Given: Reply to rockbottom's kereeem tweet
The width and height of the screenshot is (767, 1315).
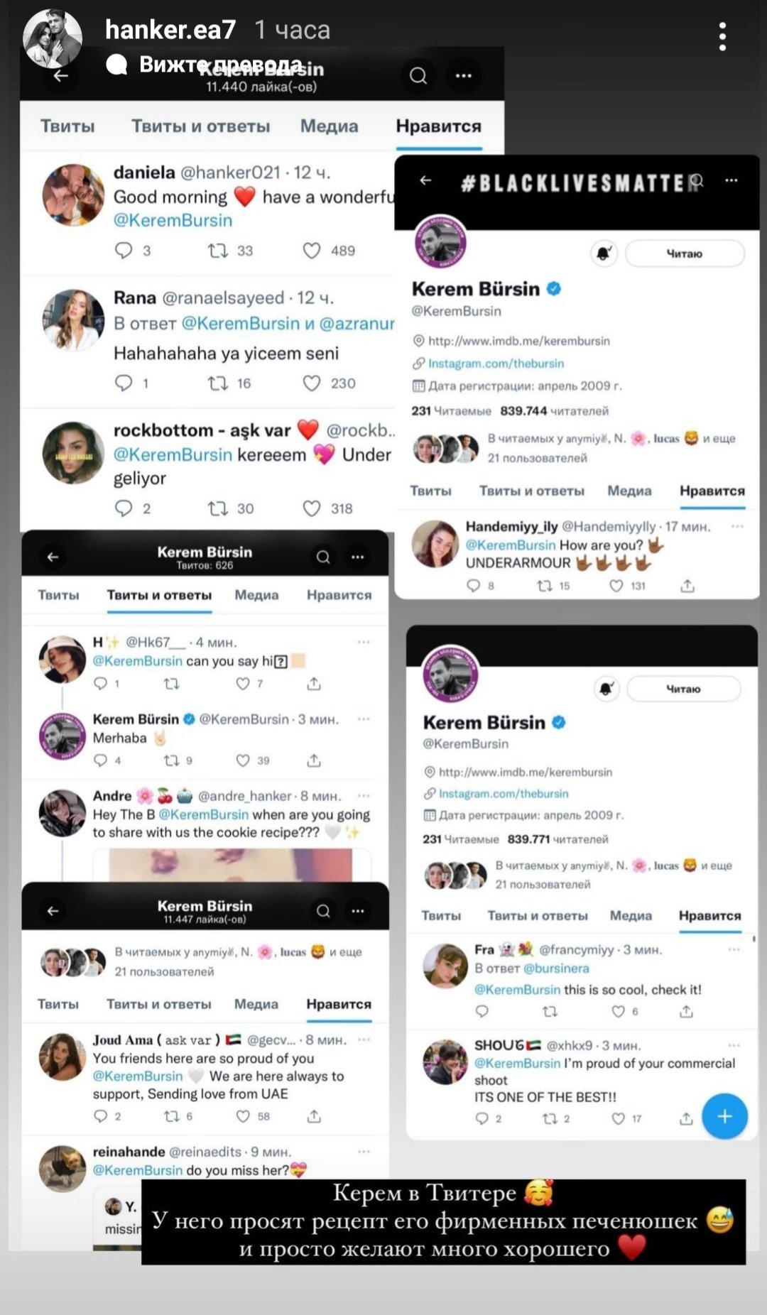Looking at the screenshot, I should pyautogui.click(x=124, y=508).
